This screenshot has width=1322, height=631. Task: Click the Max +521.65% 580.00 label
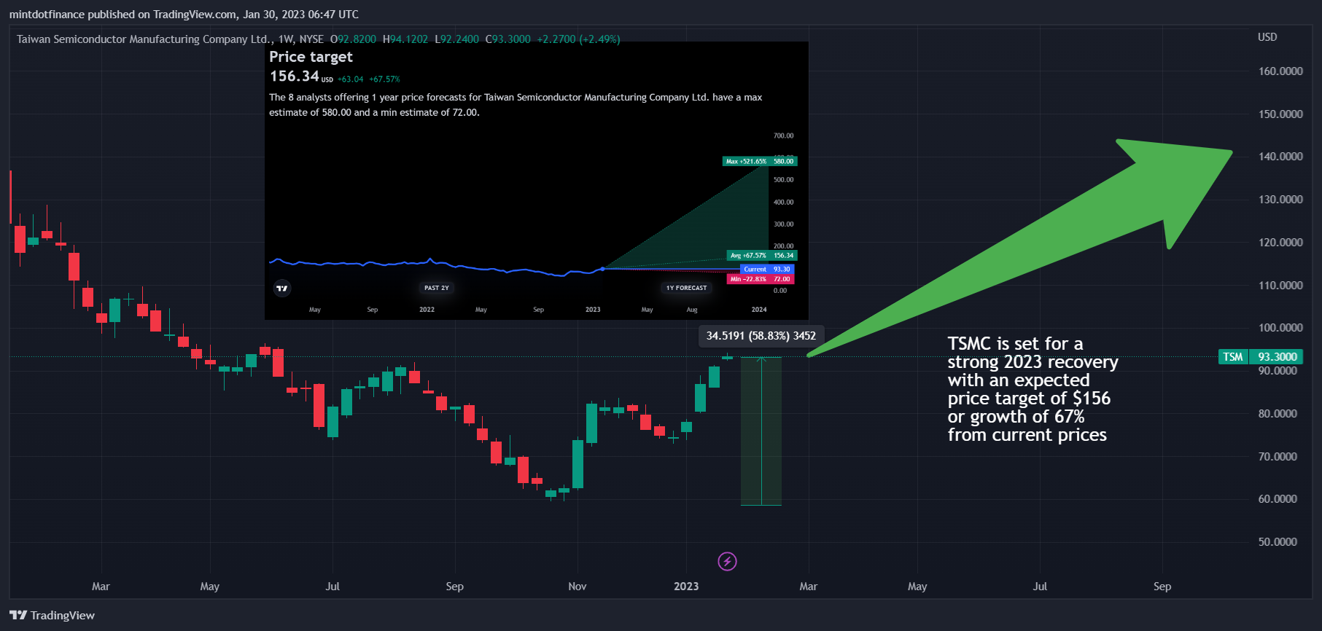(x=760, y=161)
